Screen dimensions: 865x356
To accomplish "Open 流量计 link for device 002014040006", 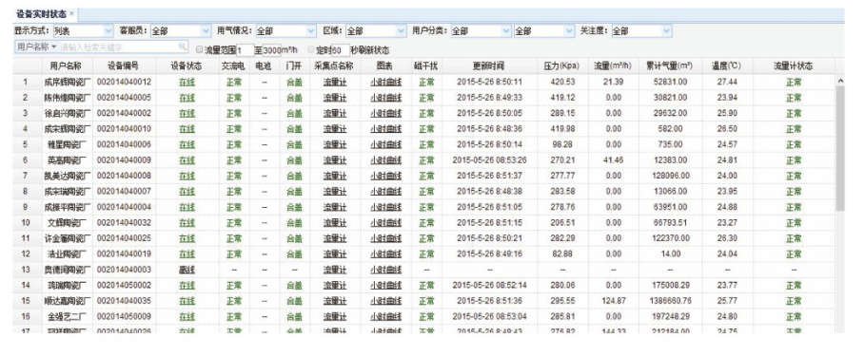I will click(x=335, y=144).
